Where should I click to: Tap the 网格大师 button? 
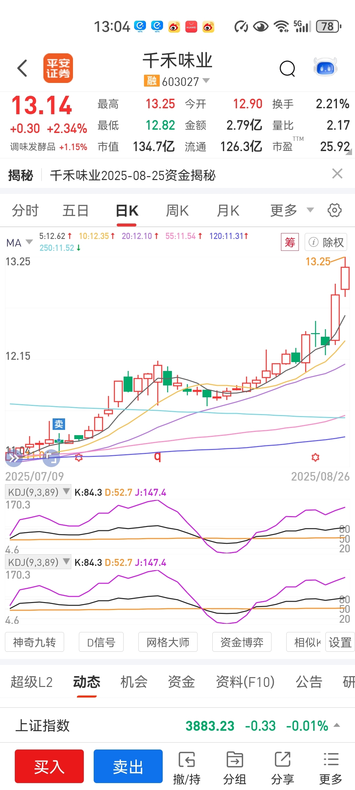(168, 642)
